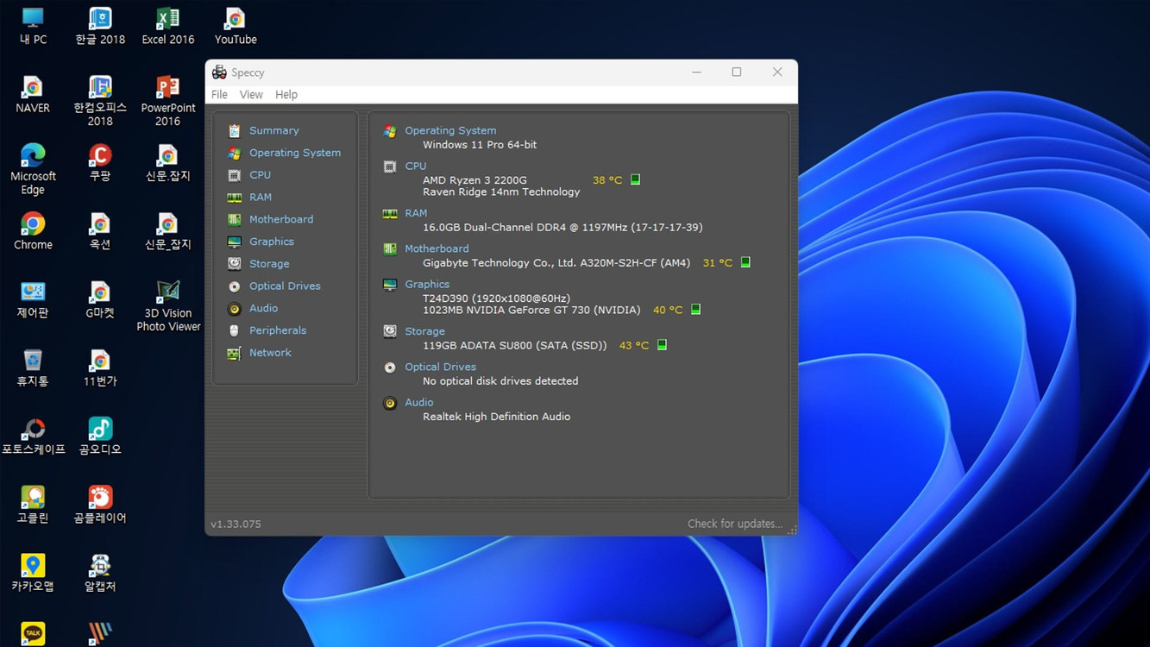Image resolution: width=1150 pixels, height=647 pixels.
Task: Open the Optical Drives disc icon in sidebar
Action: tap(234, 286)
